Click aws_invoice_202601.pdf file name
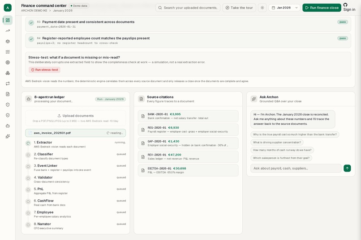This screenshot has height=240, width=361. [x=52, y=133]
